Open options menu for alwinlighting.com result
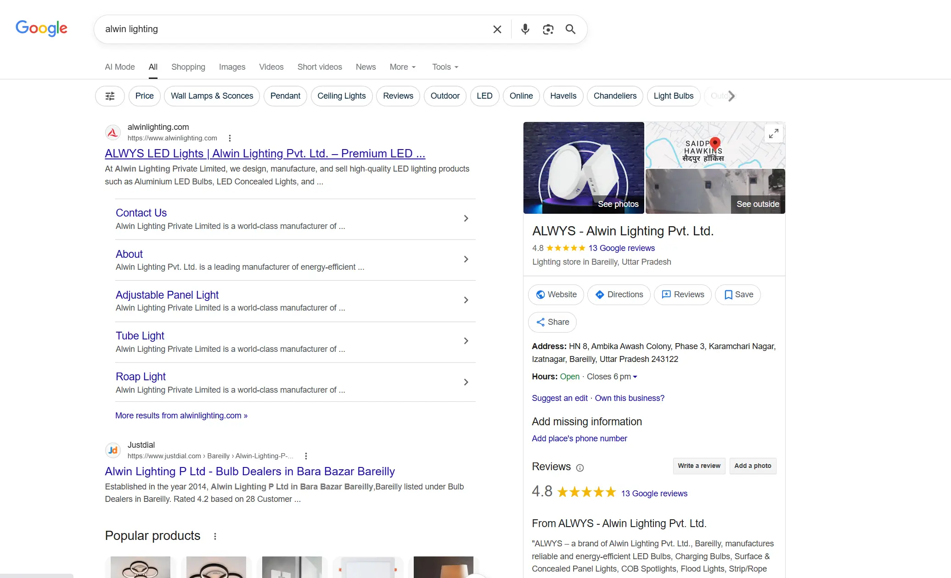Image resolution: width=951 pixels, height=578 pixels. (230, 138)
